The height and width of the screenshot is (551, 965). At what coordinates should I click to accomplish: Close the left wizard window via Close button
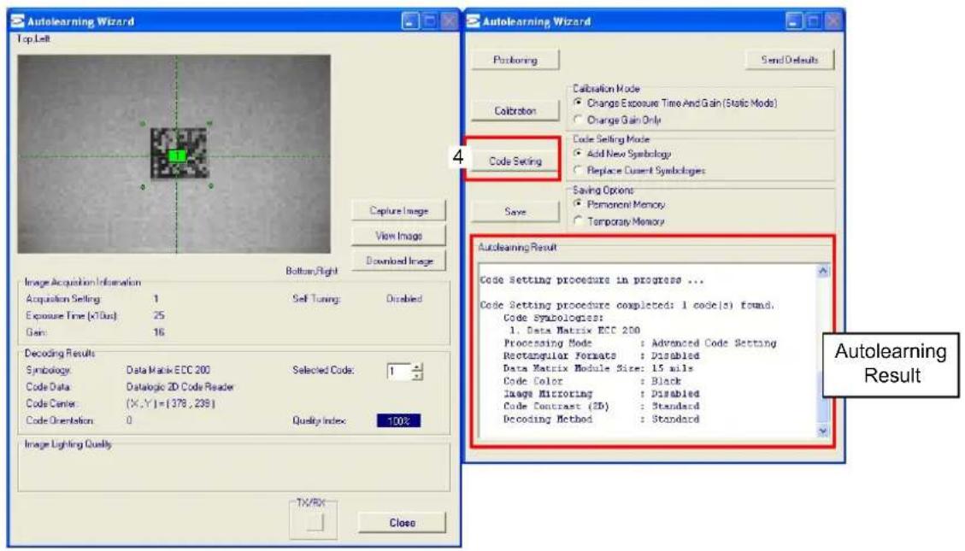click(402, 523)
